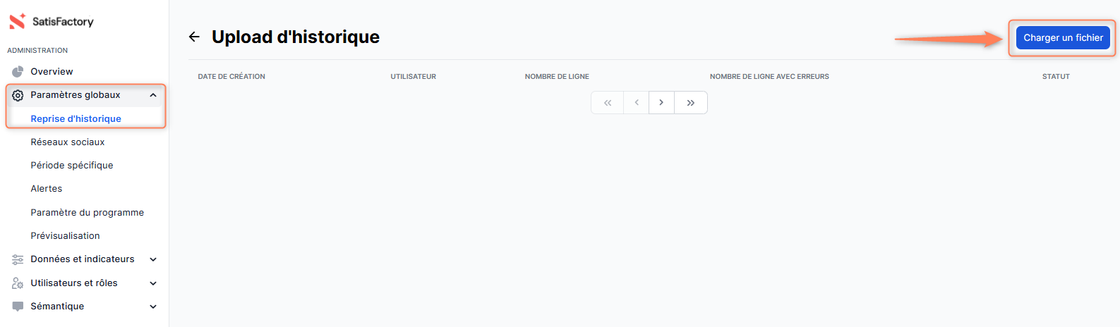
Task: Collapse the Paramètres globaux section chevron
Action: pyautogui.click(x=153, y=95)
